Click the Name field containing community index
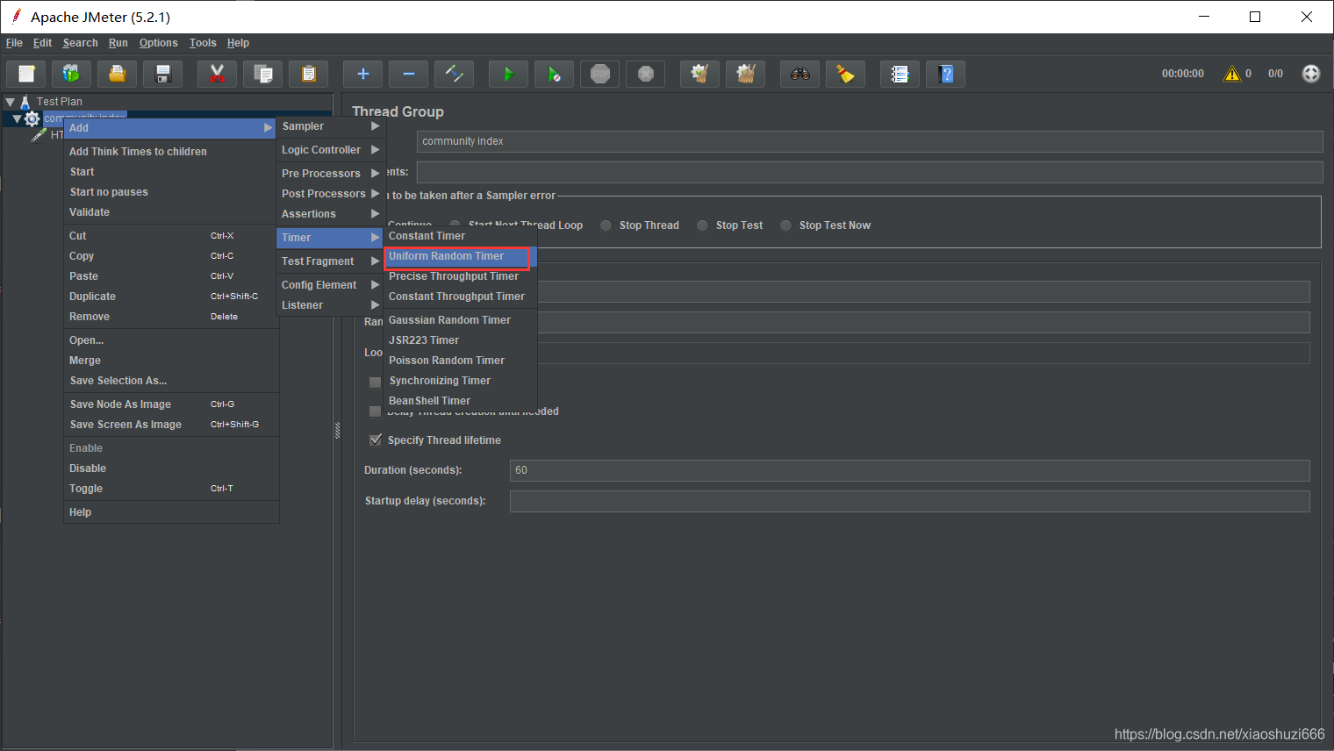Screen dimensions: 1334x751 point(870,141)
